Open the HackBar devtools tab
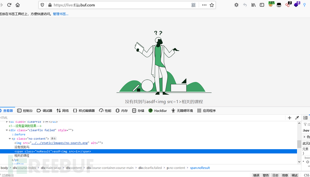 pos(158,111)
